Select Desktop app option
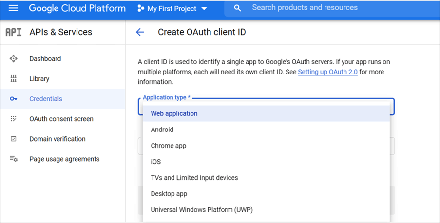This screenshot has width=440, height=223. (x=169, y=194)
